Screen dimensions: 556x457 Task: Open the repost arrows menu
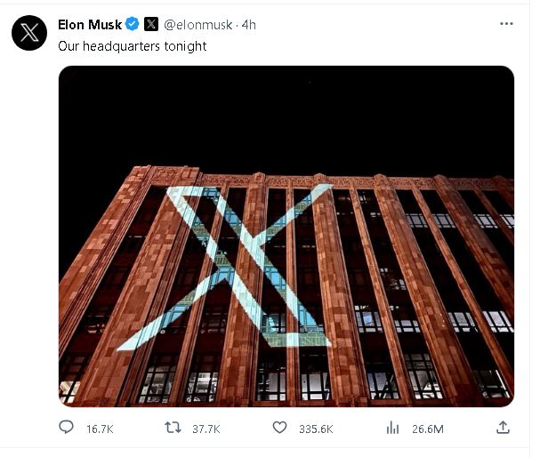[x=173, y=429]
